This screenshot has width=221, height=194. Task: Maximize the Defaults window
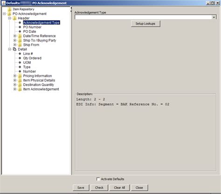(x=213, y=3)
